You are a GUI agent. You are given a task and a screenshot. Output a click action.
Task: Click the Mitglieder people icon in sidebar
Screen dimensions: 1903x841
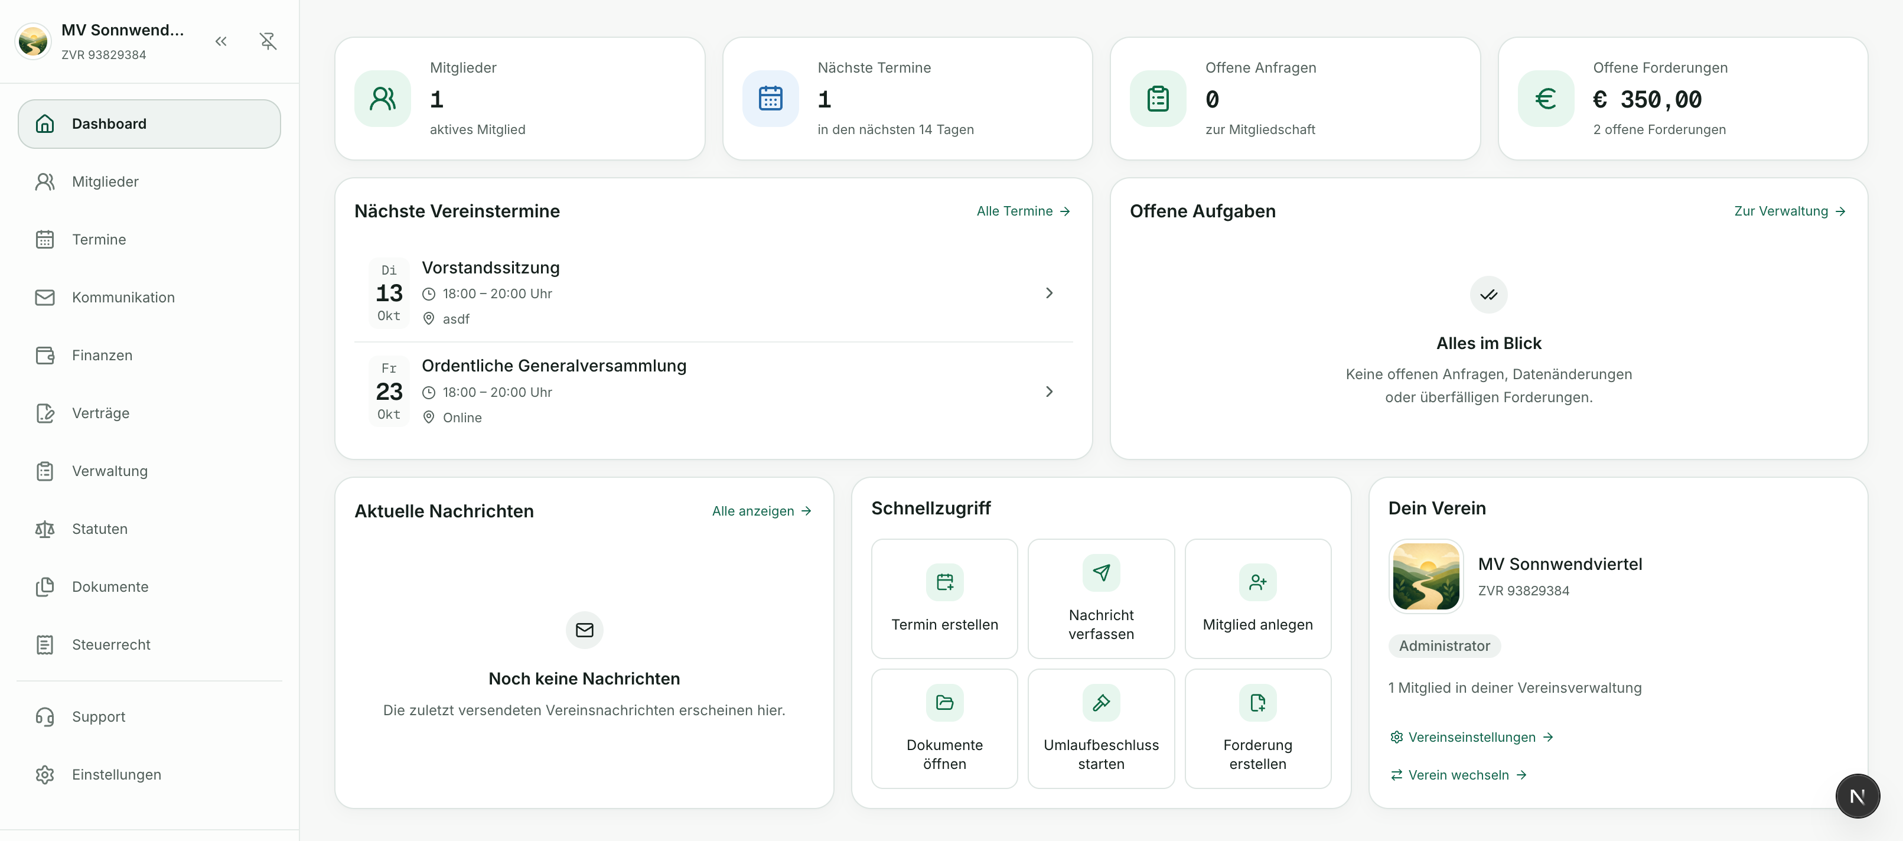pyautogui.click(x=45, y=182)
